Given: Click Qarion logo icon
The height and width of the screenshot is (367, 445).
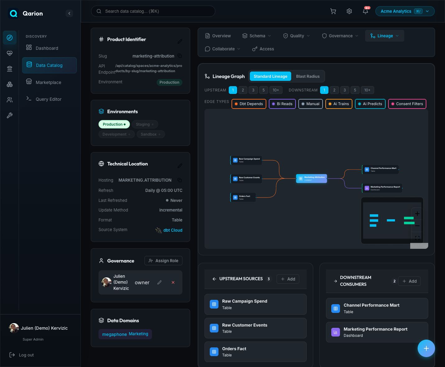Looking at the screenshot, I should point(13,13).
